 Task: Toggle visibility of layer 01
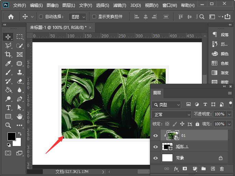tap(156, 135)
